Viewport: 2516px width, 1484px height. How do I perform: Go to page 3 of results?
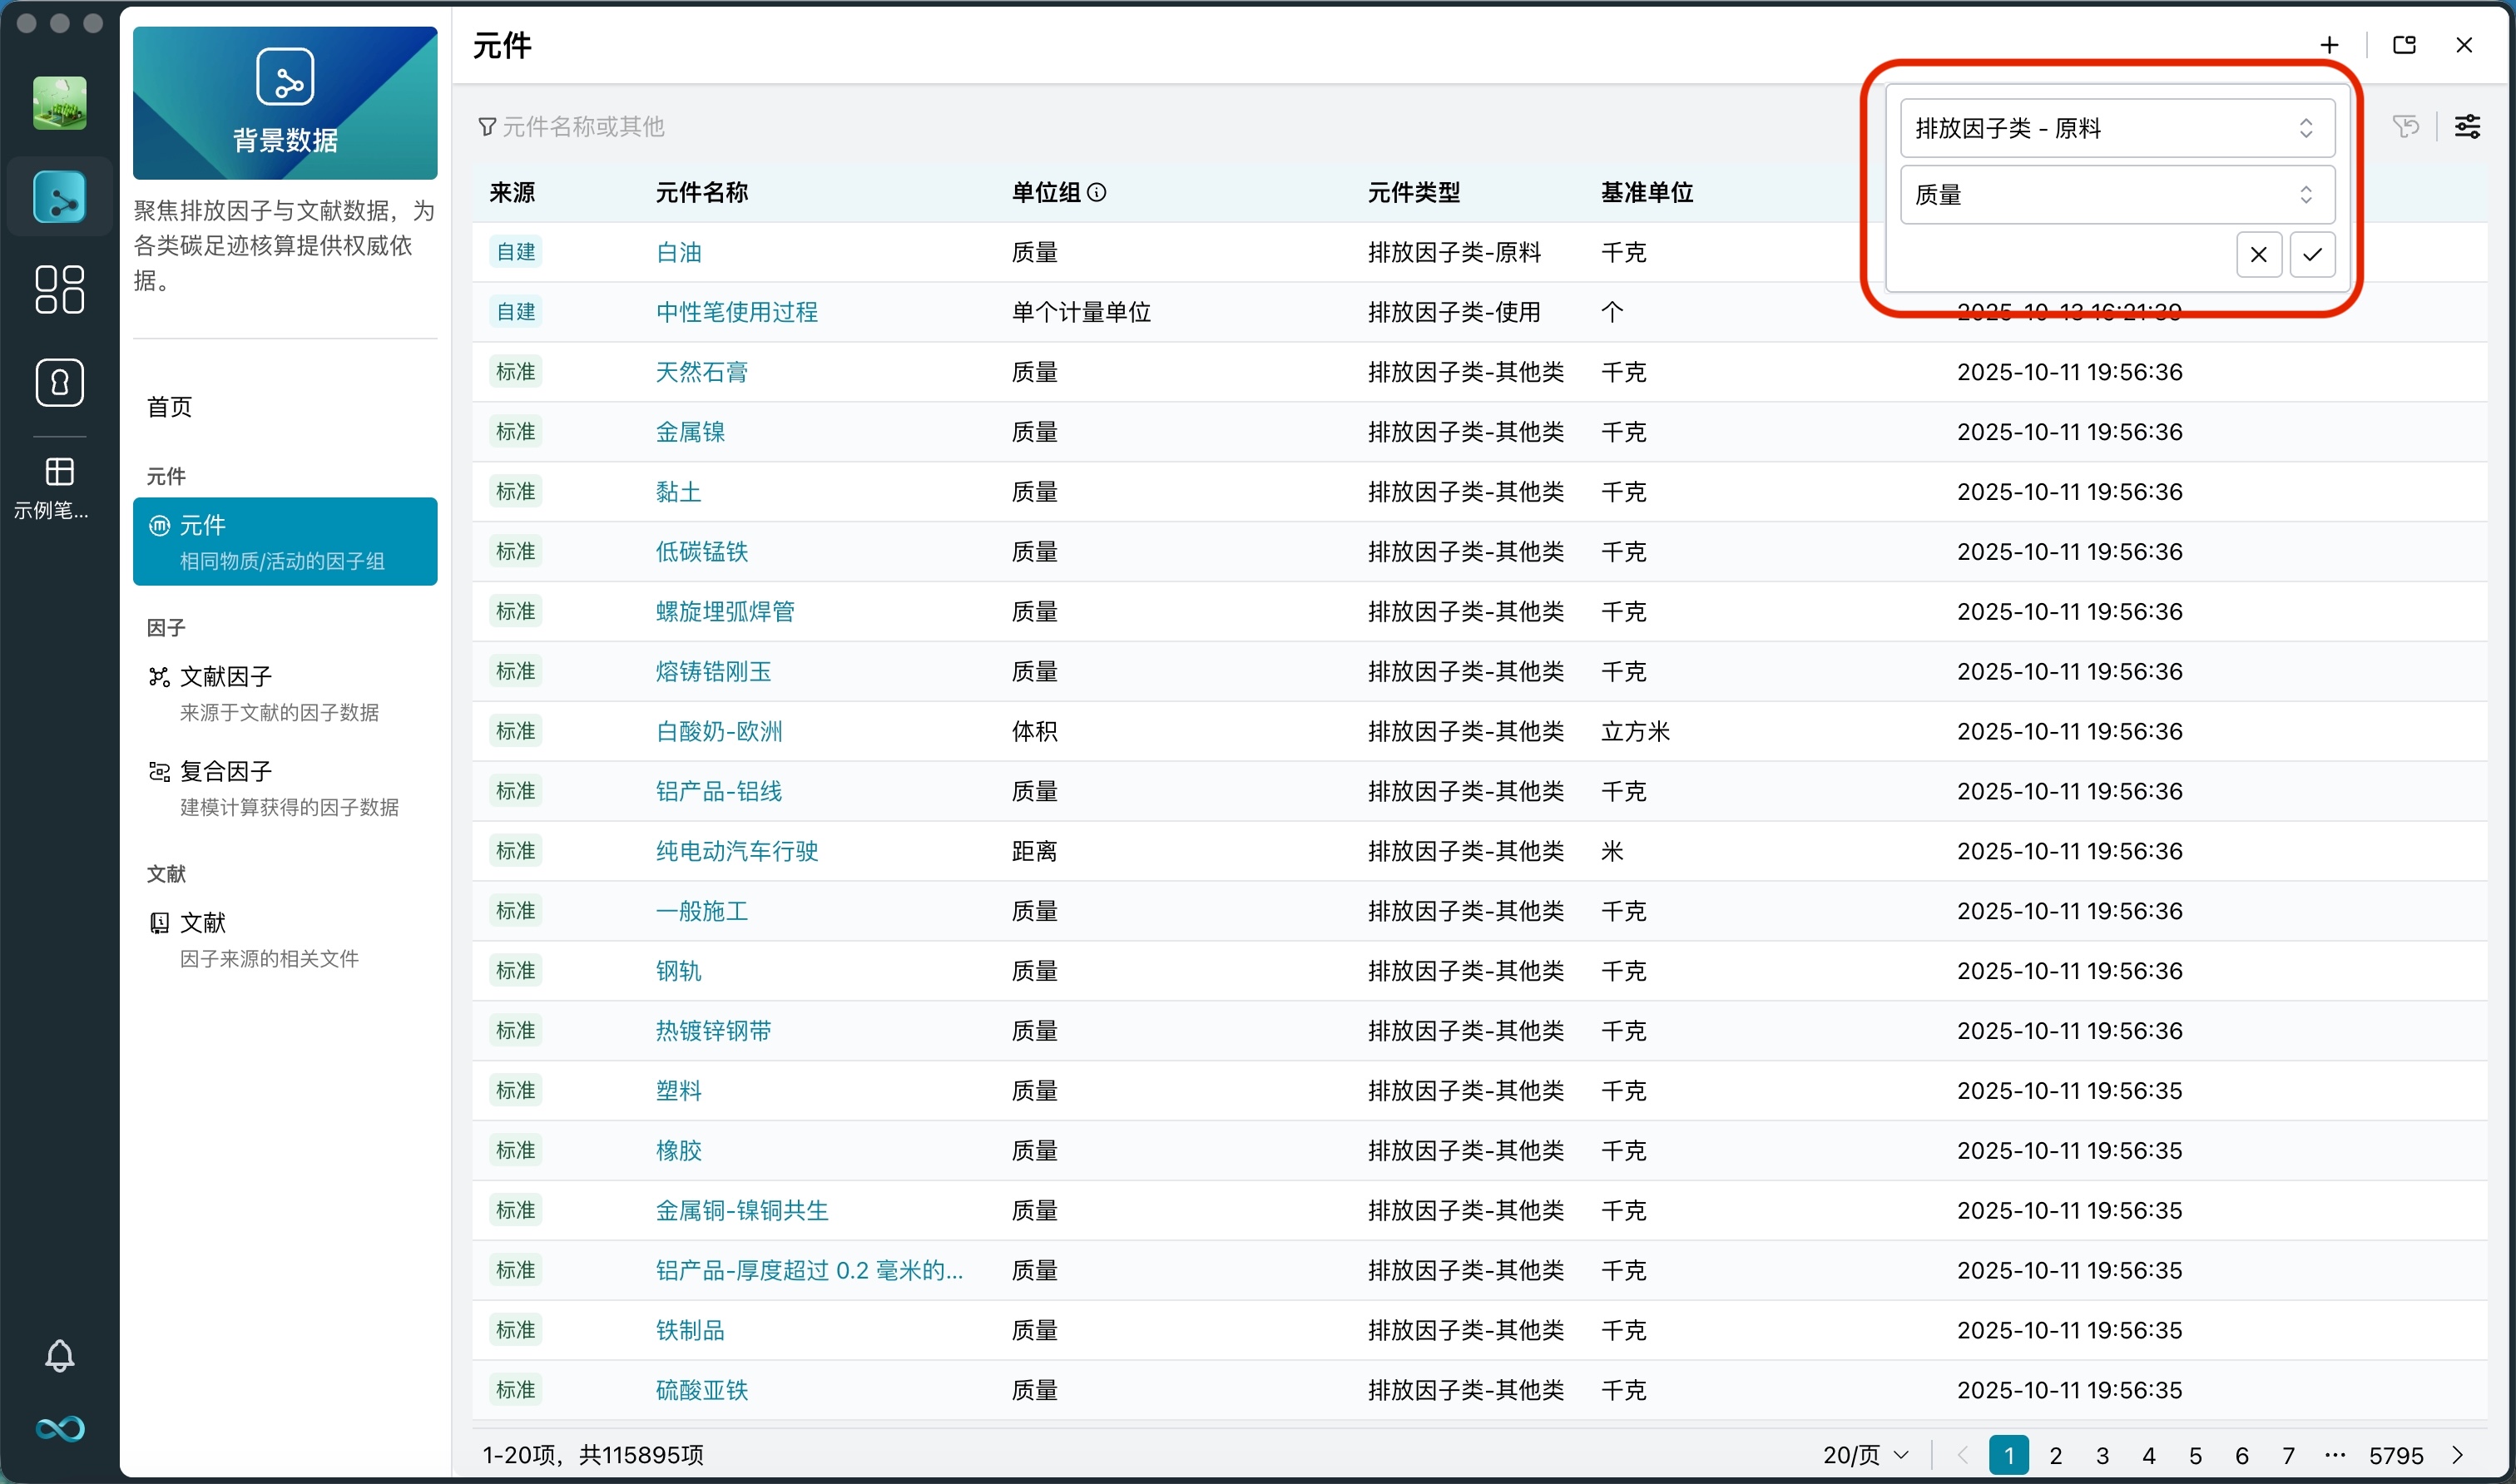click(2102, 1455)
